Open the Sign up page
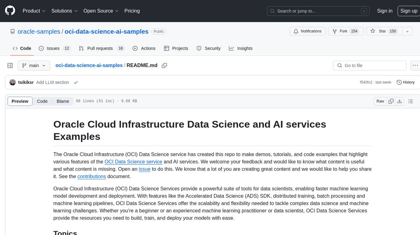 (409, 11)
